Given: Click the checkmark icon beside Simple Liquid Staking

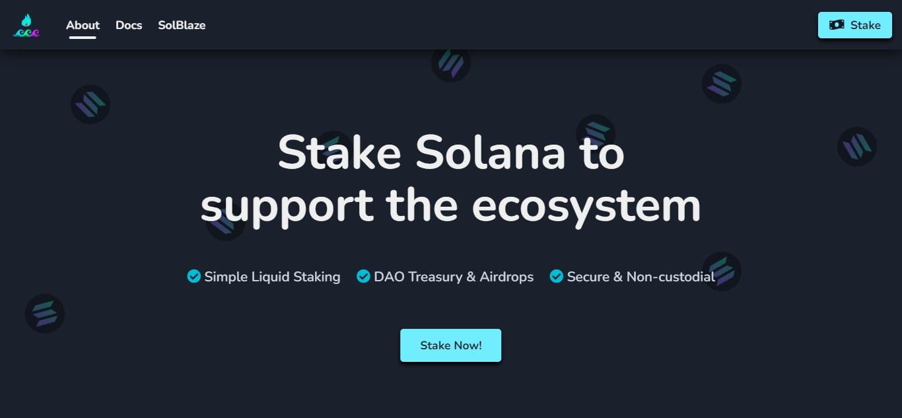Looking at the screenshot, I should pyautogui.click(x=193, y=276).
